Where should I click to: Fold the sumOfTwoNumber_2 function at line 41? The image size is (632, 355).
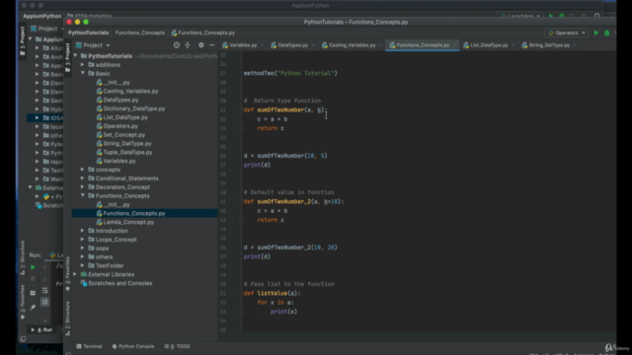click(241, 201)
